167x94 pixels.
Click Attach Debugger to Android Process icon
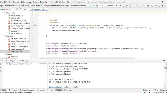140,5
